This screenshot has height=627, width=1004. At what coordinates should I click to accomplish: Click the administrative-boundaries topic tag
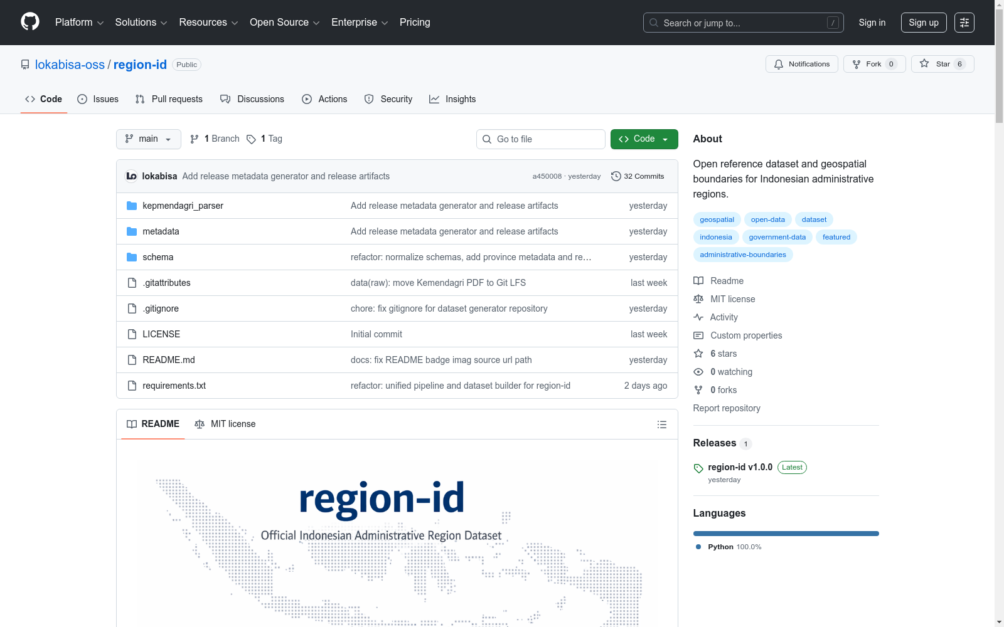(x=743, y=255)
